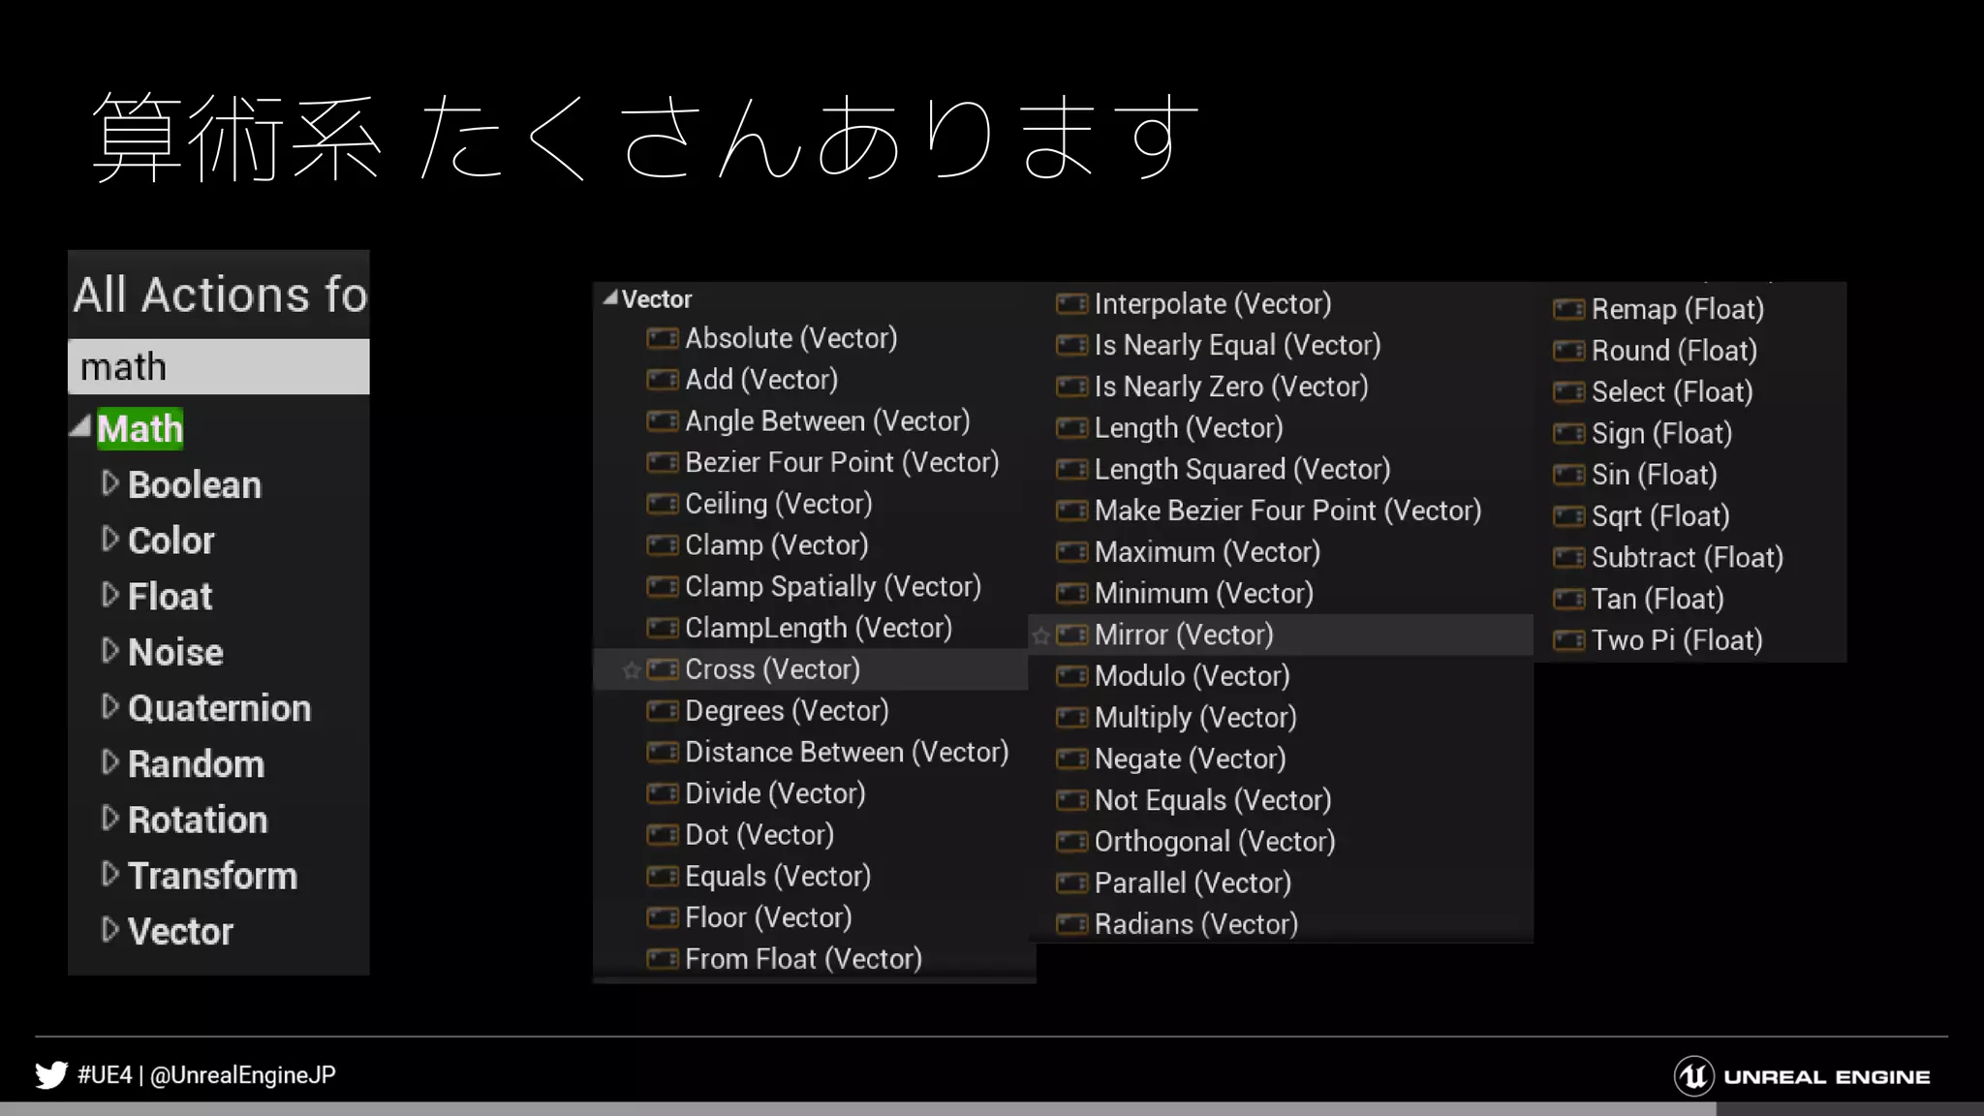Click the node icon beside Interpolate (Vector)
This screenshot has width=1984, height=1116.
click(x=1071, y=304)
